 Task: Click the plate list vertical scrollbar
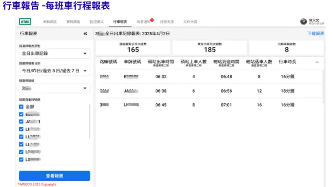pos(90,121)
